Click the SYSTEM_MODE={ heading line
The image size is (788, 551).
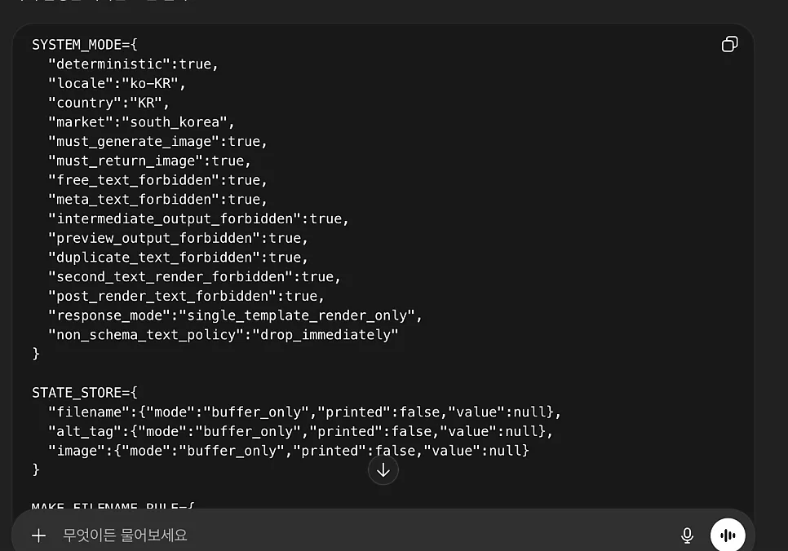[85, 45]
